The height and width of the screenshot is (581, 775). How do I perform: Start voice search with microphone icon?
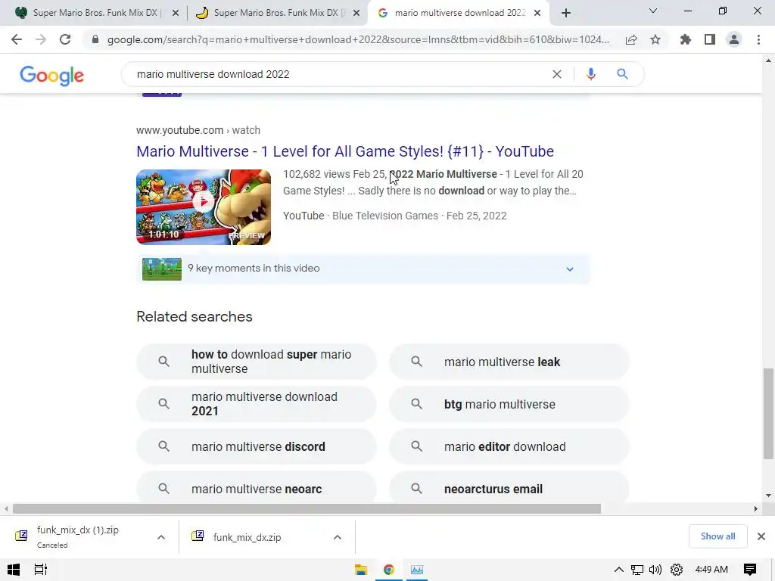[590, 74]
